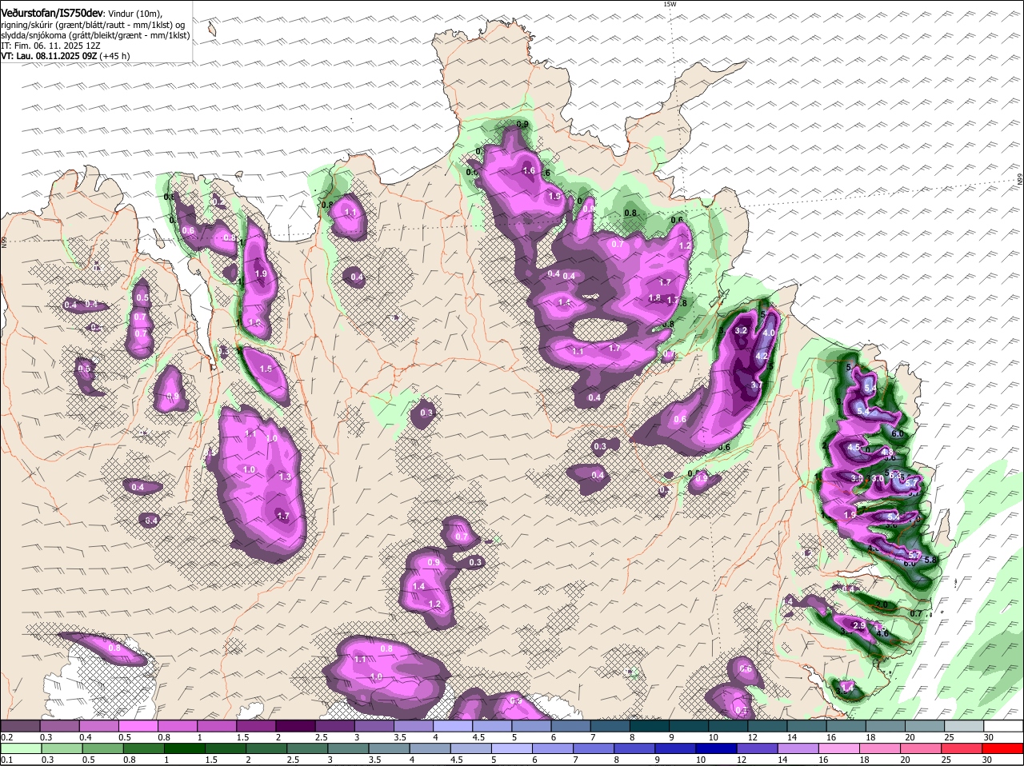Pick the snow legend swatch between 20 and 25
Screen dimensions: 1024x766
(x=926, y=725)
